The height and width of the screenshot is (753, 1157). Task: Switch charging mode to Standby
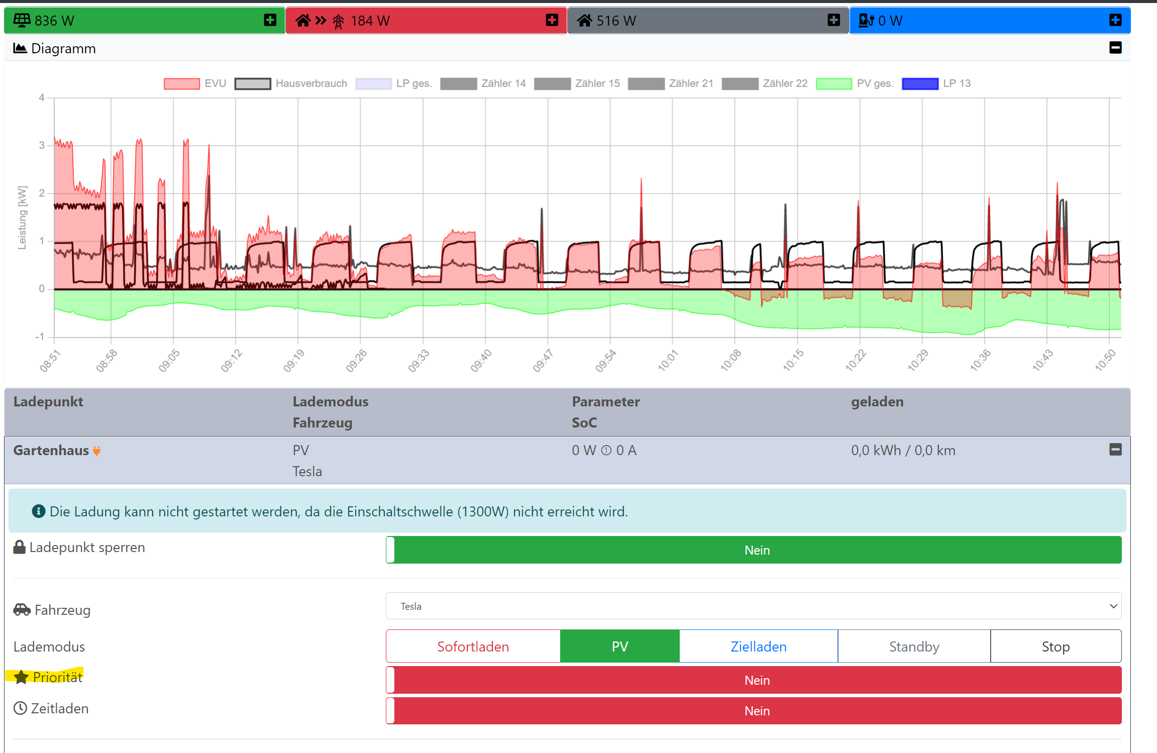coord(914,646)
